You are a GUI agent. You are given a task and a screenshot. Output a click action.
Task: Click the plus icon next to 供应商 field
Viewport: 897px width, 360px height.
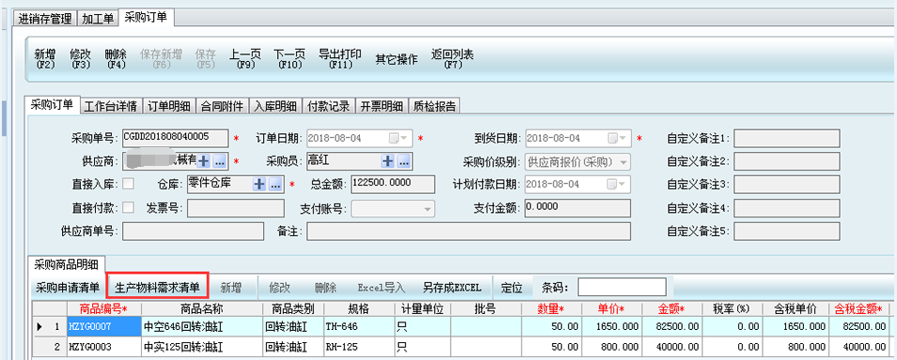click(204, 161)
